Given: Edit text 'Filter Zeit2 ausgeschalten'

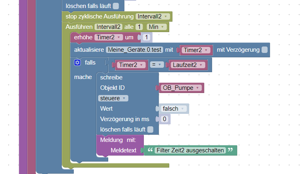Looking at the screenshot, I should coord(190,150).
